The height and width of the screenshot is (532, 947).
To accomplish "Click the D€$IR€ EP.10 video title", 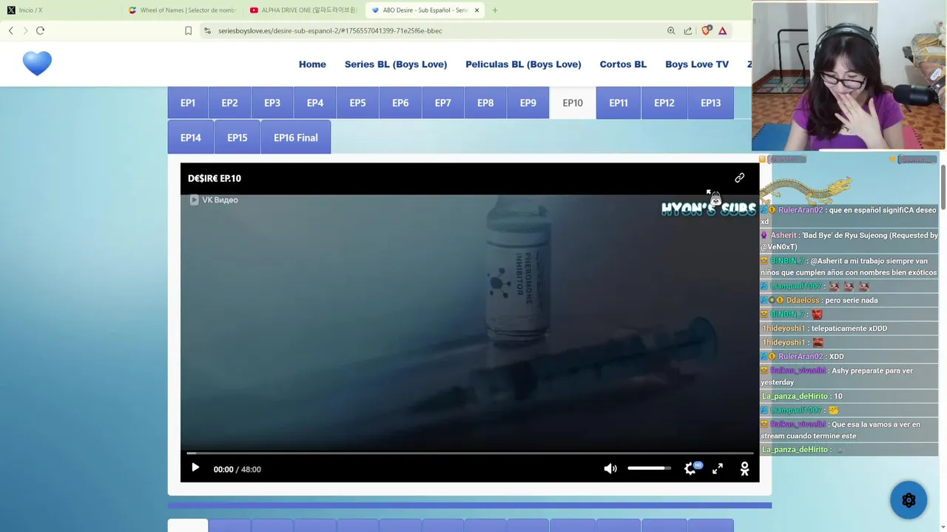I will pyautogui.click(x=215, y=178).
